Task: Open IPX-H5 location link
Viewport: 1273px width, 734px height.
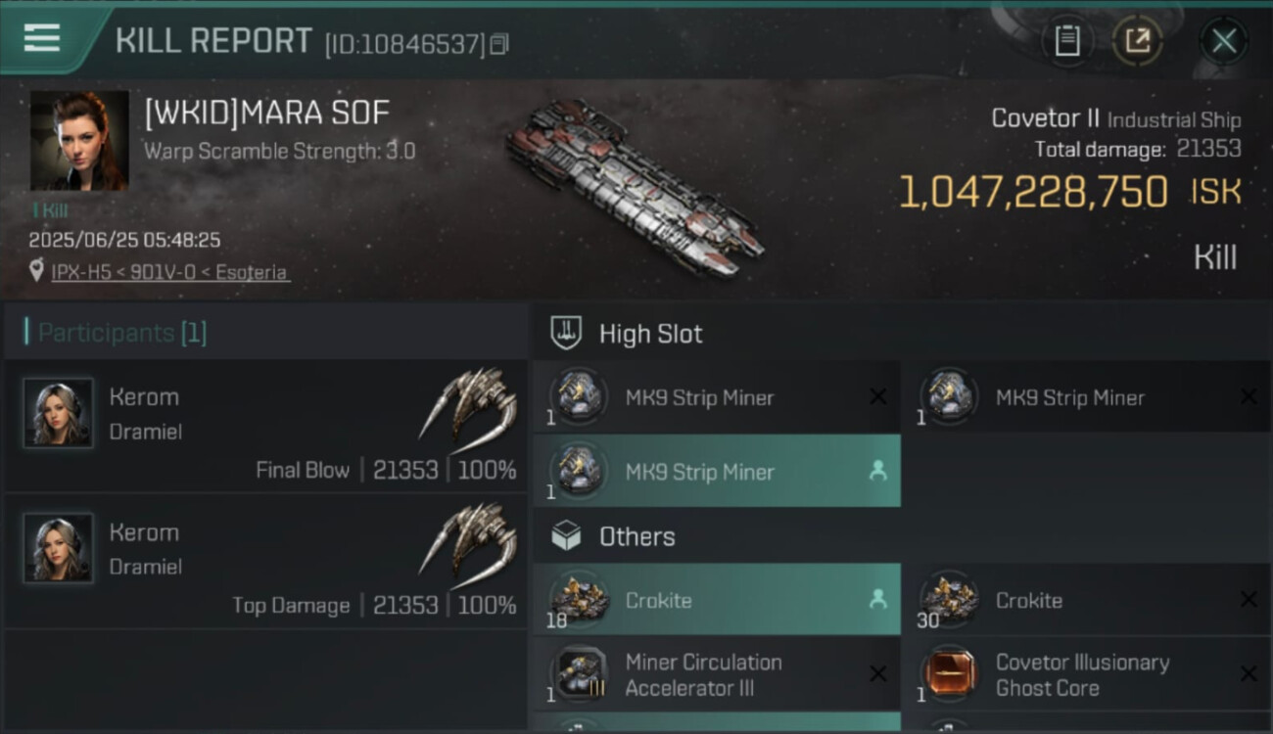Action: tap(170, 272)
